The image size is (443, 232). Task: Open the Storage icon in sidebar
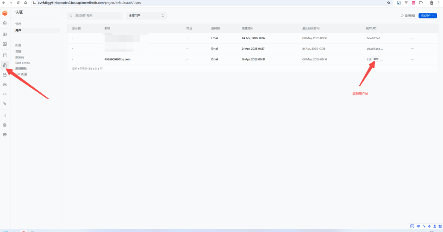pos(5,74)
